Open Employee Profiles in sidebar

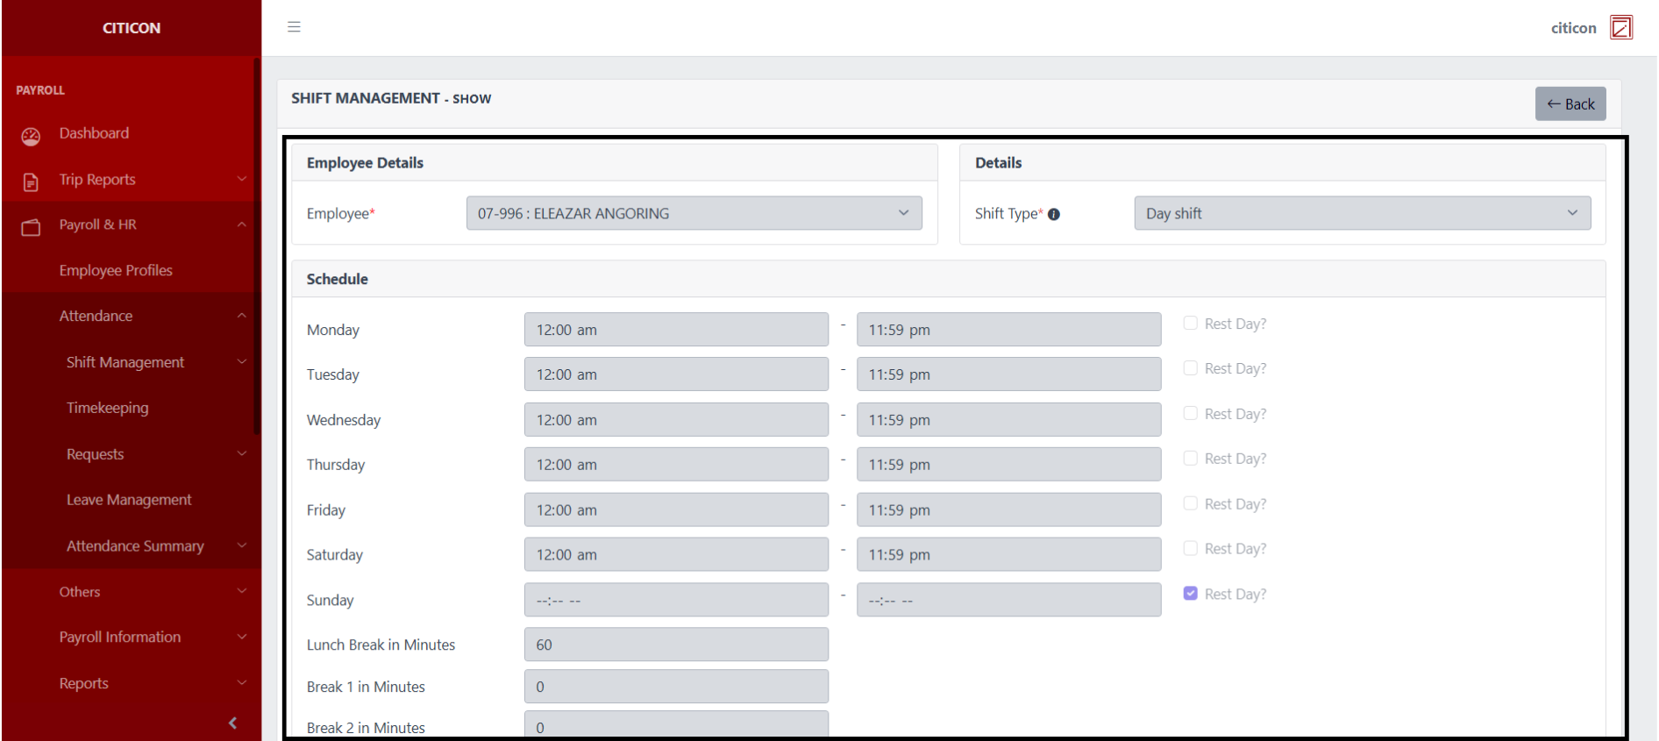(116, 270)
